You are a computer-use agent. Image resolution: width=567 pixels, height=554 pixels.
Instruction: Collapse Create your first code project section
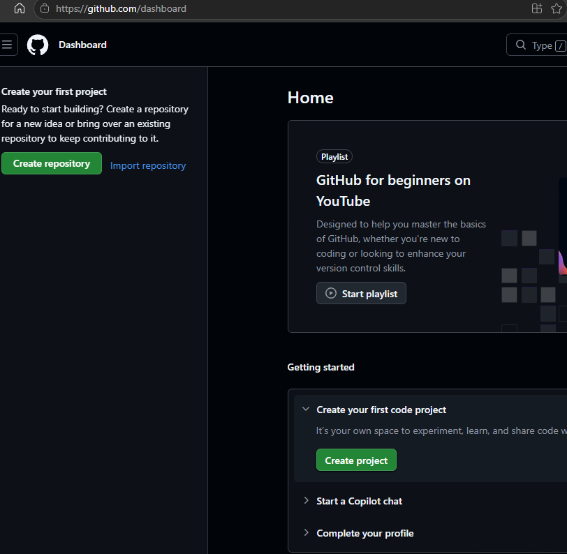tap(306, 409)
